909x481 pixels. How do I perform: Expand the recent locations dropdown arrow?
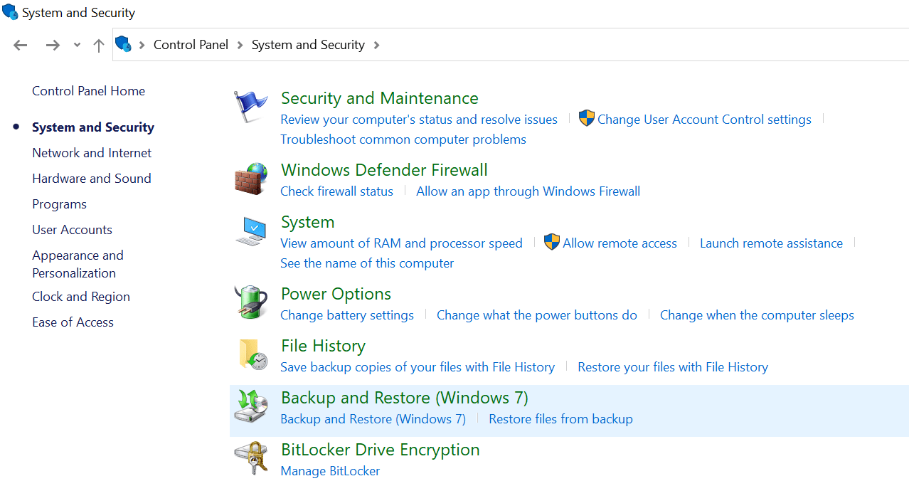coord(76,44)
